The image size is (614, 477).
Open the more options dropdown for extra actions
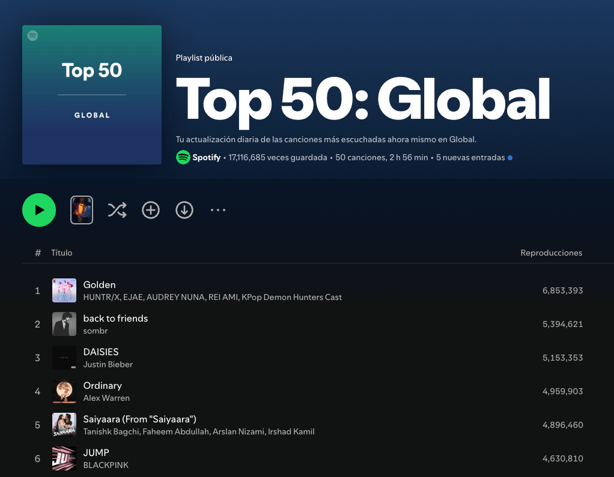[217, 209]
